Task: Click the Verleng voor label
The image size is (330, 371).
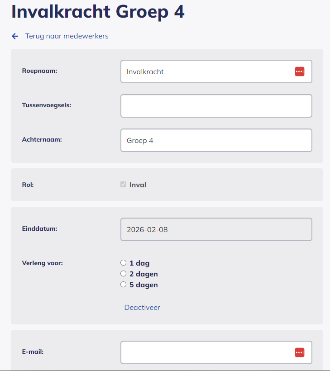Action: (x=42, y=263)
